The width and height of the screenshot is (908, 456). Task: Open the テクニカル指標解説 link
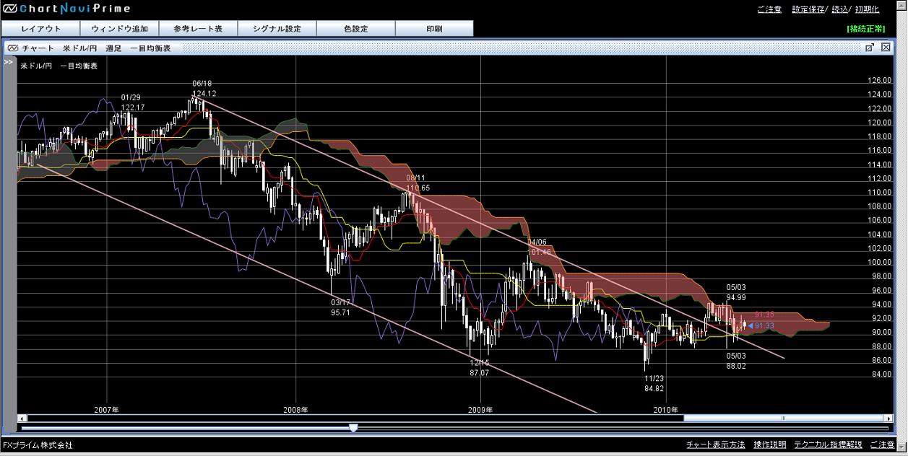(x=828, y=445)
